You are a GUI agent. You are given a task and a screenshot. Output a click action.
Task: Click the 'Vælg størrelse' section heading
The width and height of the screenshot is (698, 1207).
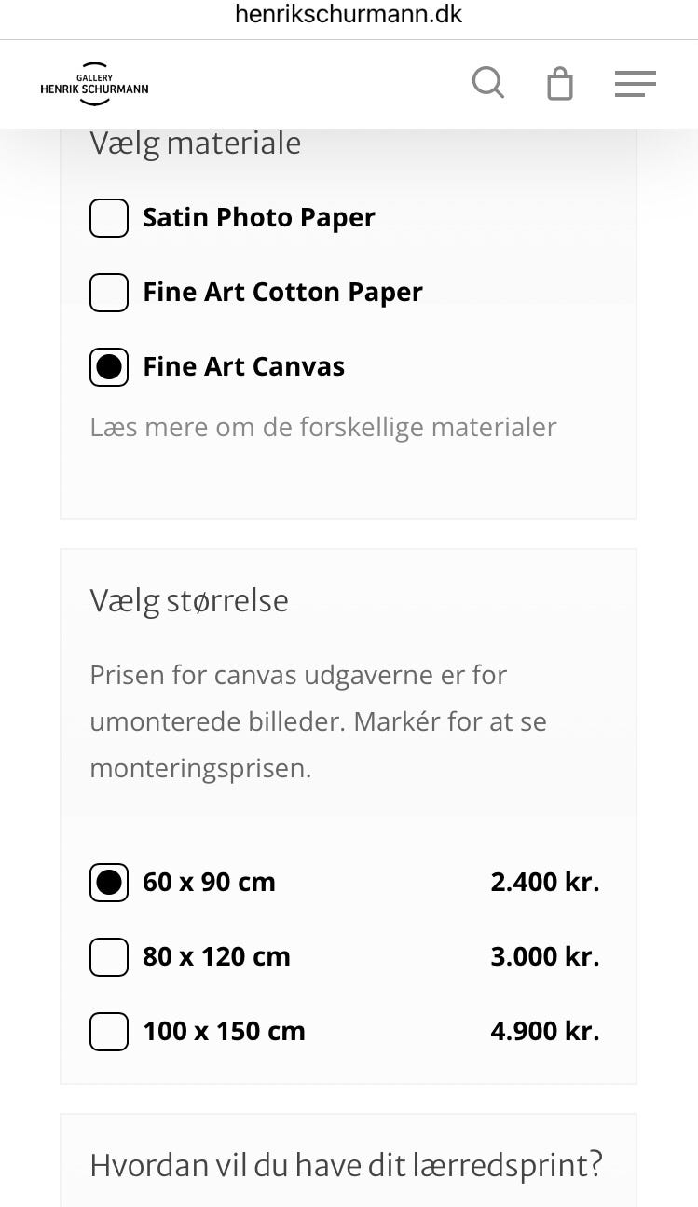coord(189,600)
